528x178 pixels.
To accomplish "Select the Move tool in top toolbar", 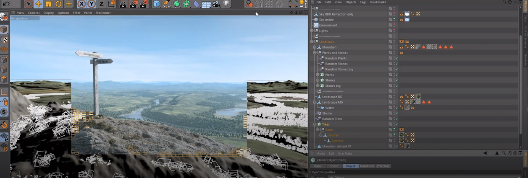I will [x=38, y=4].
